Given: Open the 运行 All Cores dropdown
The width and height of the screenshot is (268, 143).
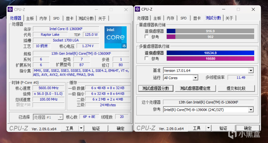Looking at the screenshot, I should tap(195, 78).
